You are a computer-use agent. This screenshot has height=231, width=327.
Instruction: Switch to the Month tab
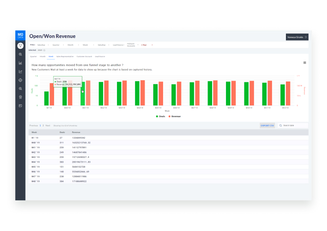pos(42,57)
